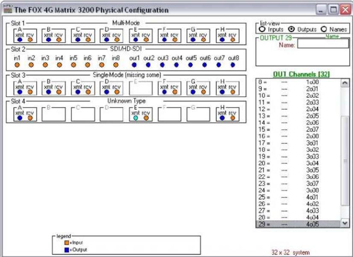Click Slot 3 port H xmt dot
The width and height of the screenshot is (353, 257).
click(x=222, y=92)
